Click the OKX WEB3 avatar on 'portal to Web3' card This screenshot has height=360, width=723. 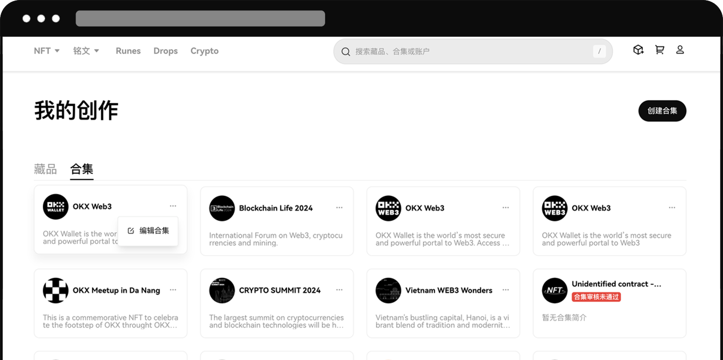point(555,208)
